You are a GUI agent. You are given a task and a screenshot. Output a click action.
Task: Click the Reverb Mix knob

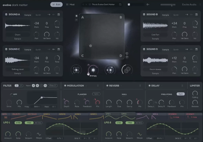140,102
